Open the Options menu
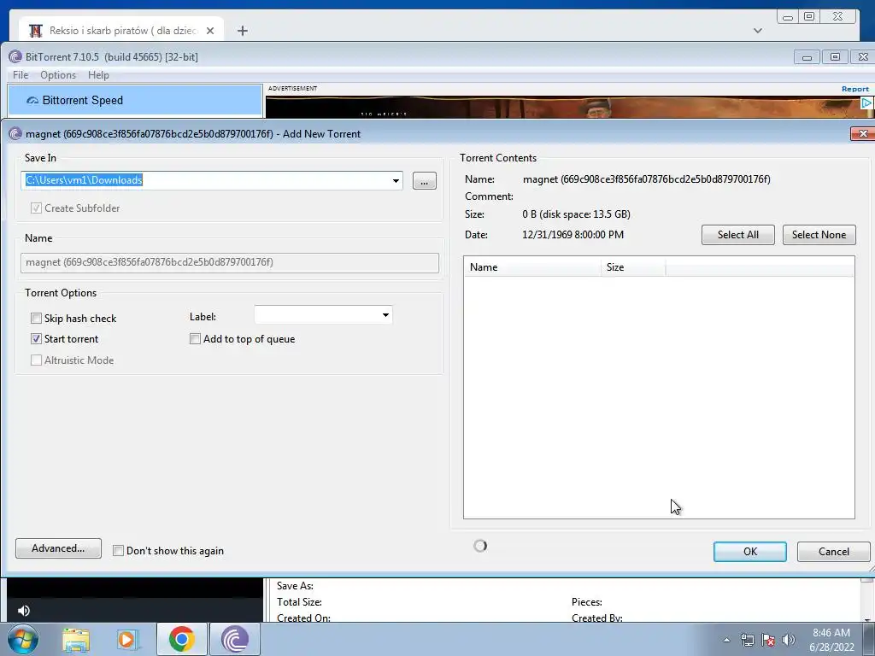Screen dimensions: 875x656 [58, 75]
